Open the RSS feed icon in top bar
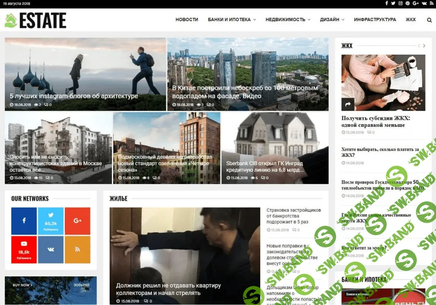Viewport: 436px width, 305px height. tap(431, 3)
